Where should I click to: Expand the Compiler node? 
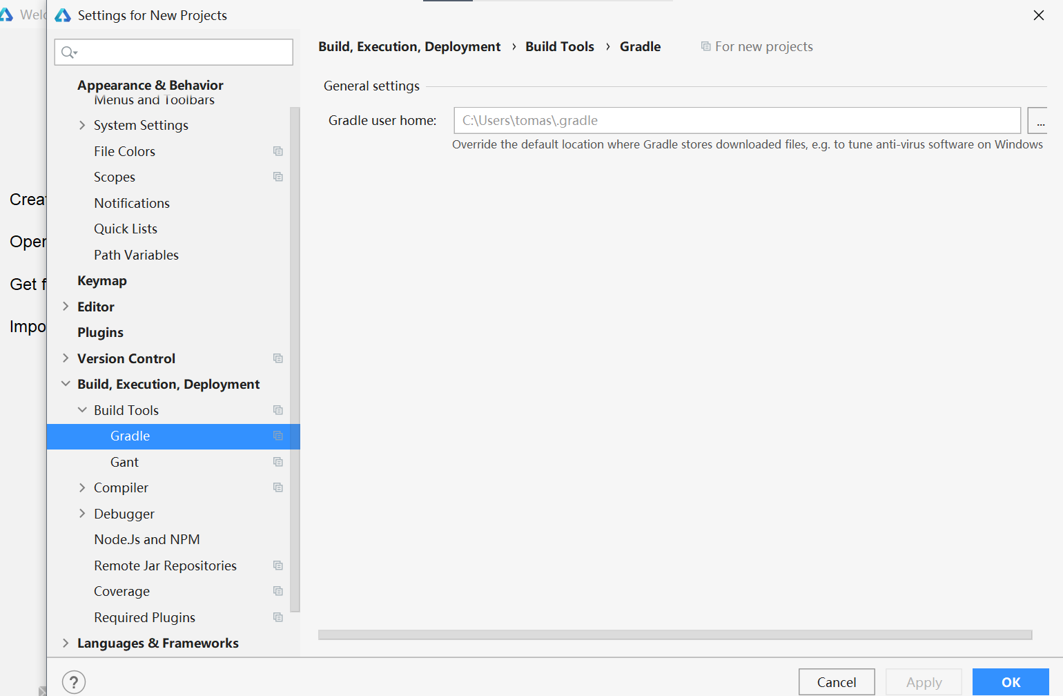[x=82, y=487]
